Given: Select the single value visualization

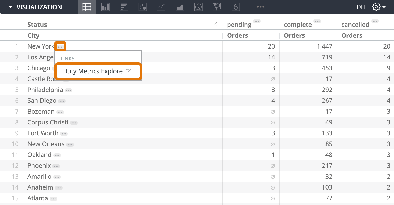Looking at the screenshot, I should point(236,7).
